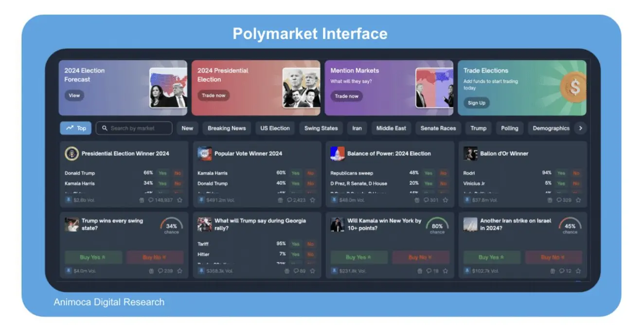Screen dimensions: 642x325
Task: Type in the Search by market field
Action: [136, 128]
